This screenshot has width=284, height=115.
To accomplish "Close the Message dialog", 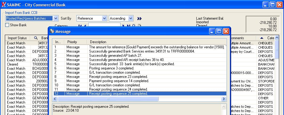I will [x=226, y=31].
